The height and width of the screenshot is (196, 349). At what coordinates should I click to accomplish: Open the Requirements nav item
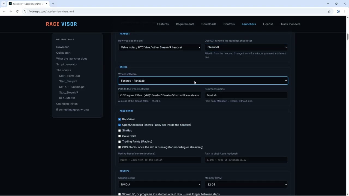[185, 24]
